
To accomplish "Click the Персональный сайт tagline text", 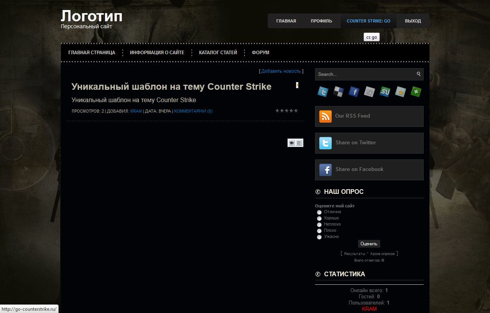I will point(87,26).
